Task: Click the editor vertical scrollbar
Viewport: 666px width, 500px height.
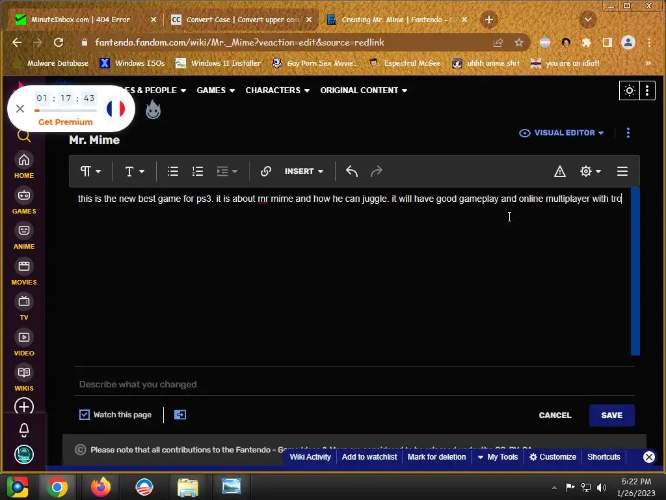Action: pos(635,271)
